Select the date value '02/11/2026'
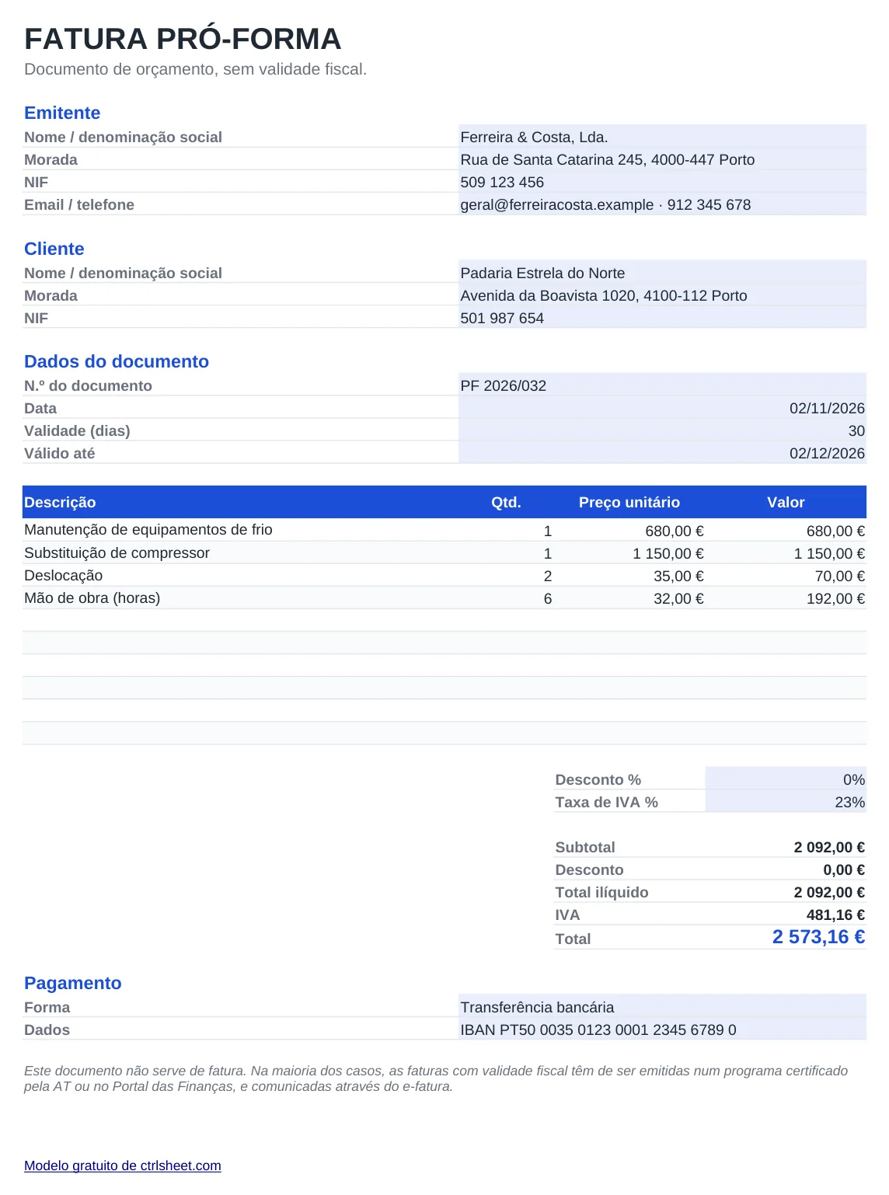889x1195 pixels. coord(827,408)
